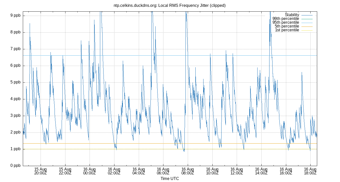Click the '16 Aug 06:00Z' x-axis label
This screenshot has height=182, width=340.
[163, 171]
